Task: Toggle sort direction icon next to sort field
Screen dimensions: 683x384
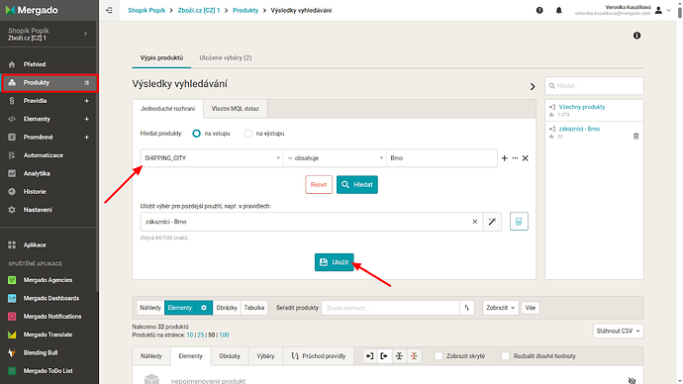Action: [x=467, y=308]
